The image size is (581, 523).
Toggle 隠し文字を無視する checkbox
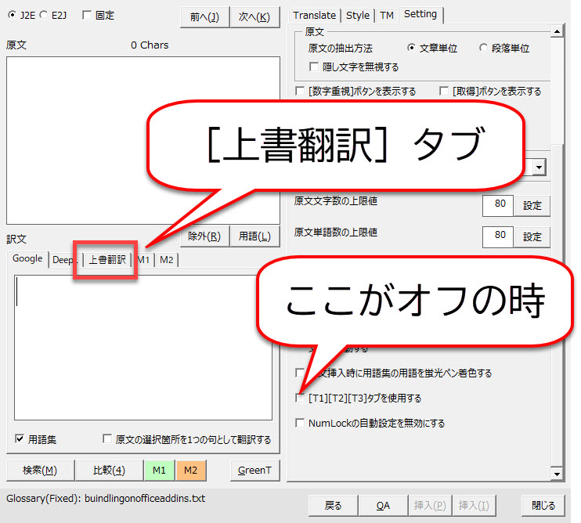coord(315,67)
